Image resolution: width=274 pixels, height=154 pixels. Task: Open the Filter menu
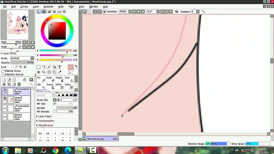(x=71, y=7)
